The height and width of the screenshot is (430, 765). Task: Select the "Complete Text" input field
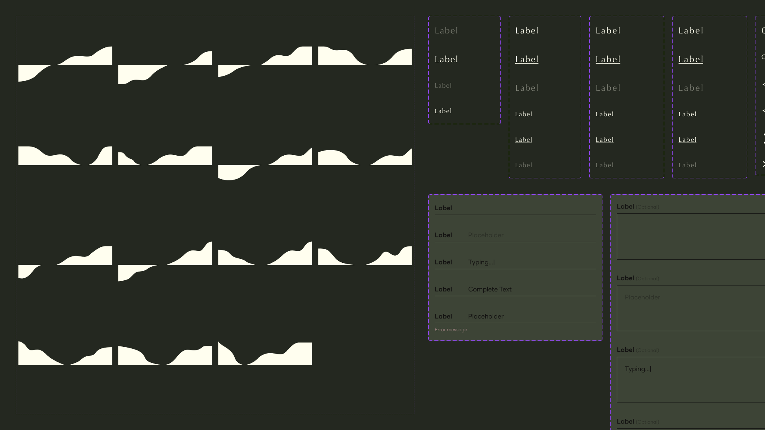tap(515, 289)
